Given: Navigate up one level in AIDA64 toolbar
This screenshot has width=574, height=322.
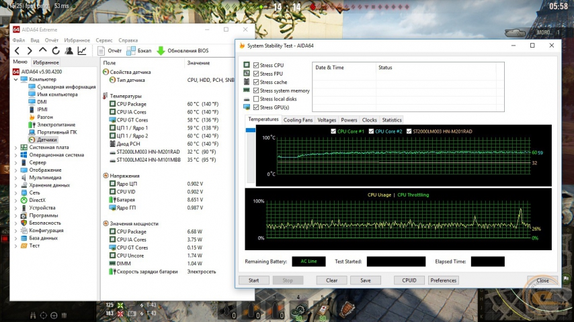Looking at the screenshot, I should [x=43, y=50].
